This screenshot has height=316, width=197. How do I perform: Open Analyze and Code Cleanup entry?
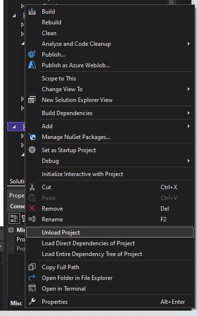click(110, 44)
